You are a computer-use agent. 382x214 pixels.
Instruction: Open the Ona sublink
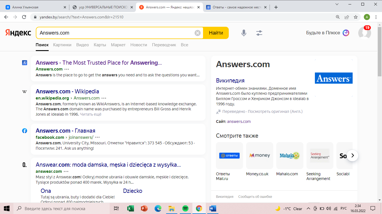[x=46, y=191]
